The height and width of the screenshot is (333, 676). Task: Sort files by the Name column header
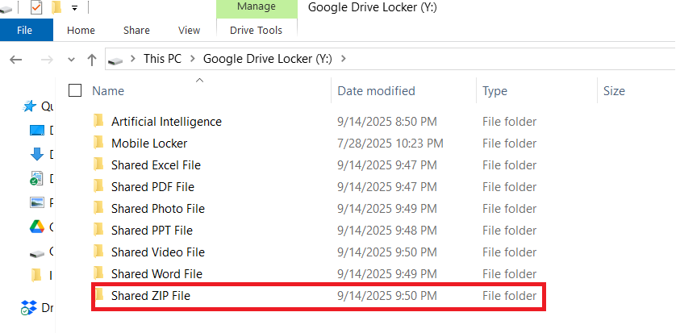pyautogui.click(x=108, y=91)
